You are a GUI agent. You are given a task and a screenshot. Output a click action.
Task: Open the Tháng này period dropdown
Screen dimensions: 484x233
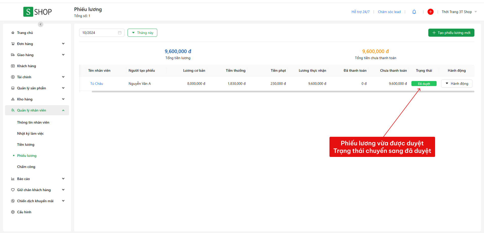click(x=142, y=33)
